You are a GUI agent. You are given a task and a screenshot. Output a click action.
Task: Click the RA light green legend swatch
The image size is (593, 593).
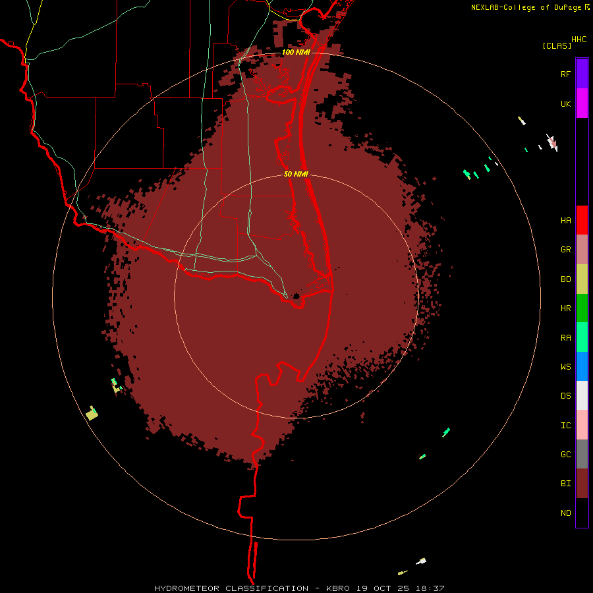click(x=582, y=337)
